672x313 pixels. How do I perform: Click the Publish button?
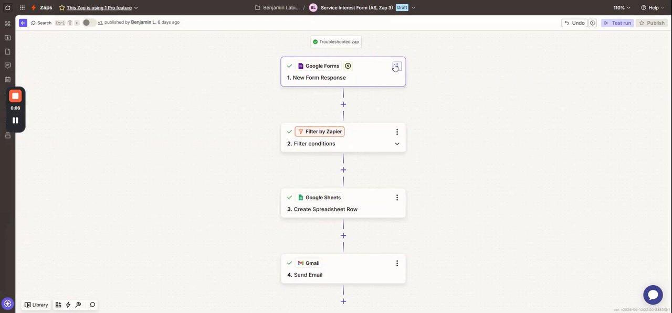[652, 23]
